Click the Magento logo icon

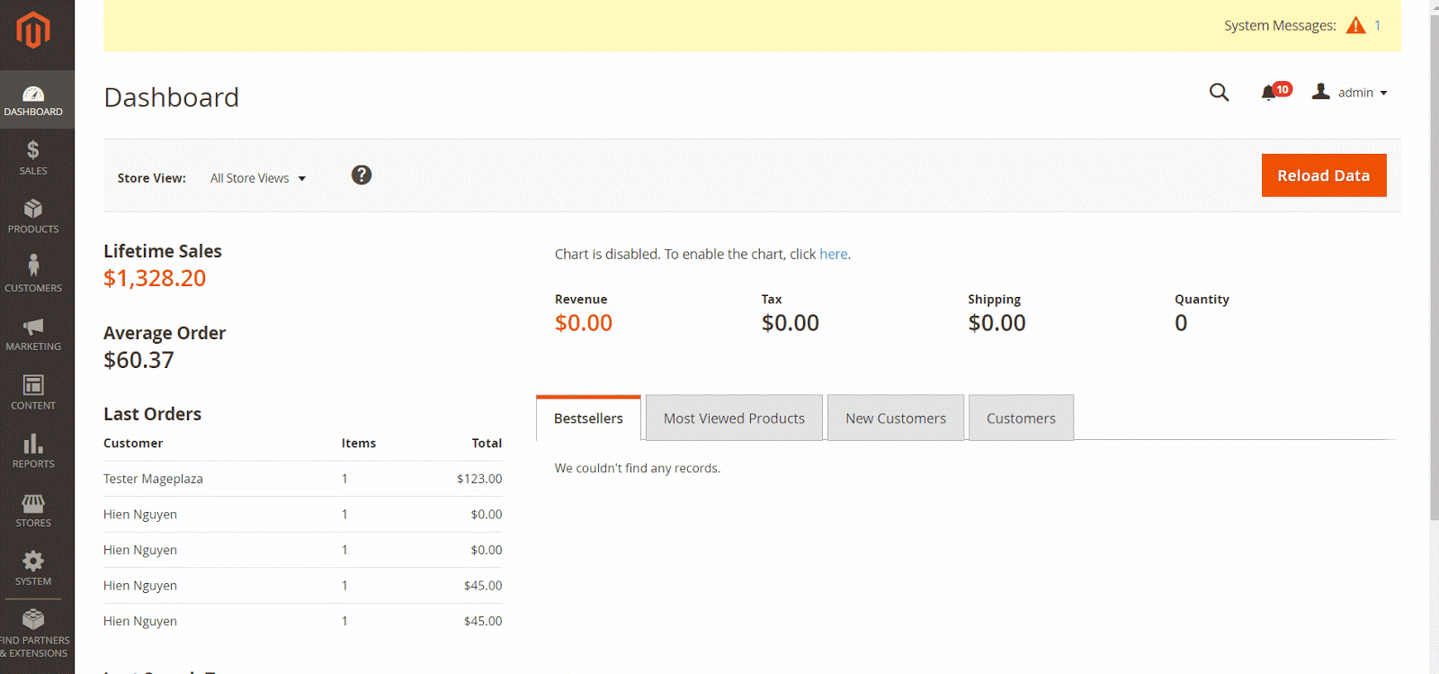coord(33,31)
